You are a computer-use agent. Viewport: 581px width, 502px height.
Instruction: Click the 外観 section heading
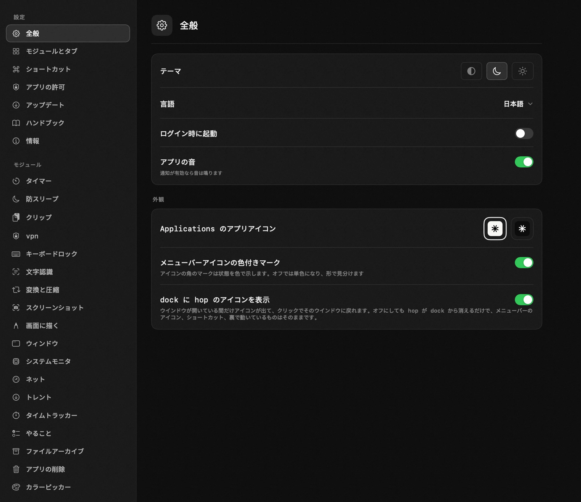coord(158,200)
